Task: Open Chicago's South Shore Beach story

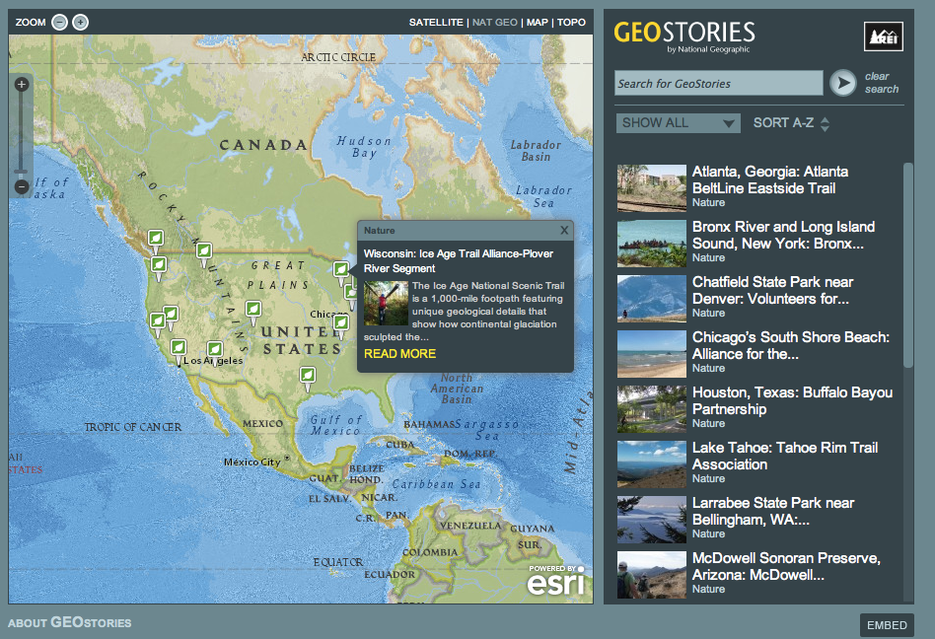Action: coord(791,346)
